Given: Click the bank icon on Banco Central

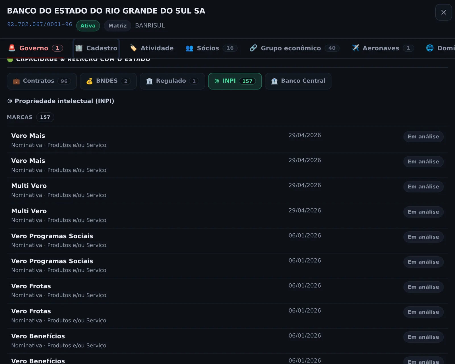Looking at the screenshot, I should coord(274,81).
